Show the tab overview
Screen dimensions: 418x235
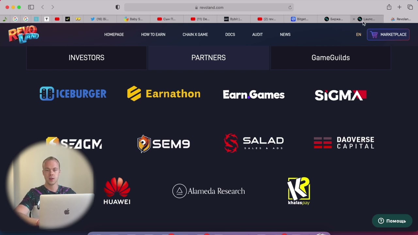tap(410, 7)
